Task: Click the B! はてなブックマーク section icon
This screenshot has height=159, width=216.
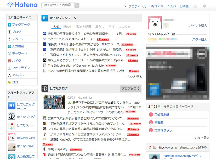Action: click(x=45, y=18)
